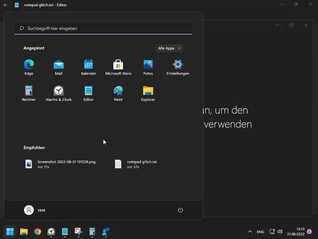Restore down the Editor window
The width and height of the screenshot is (318, 239).
pyautogui.click(x=296, y=4)
